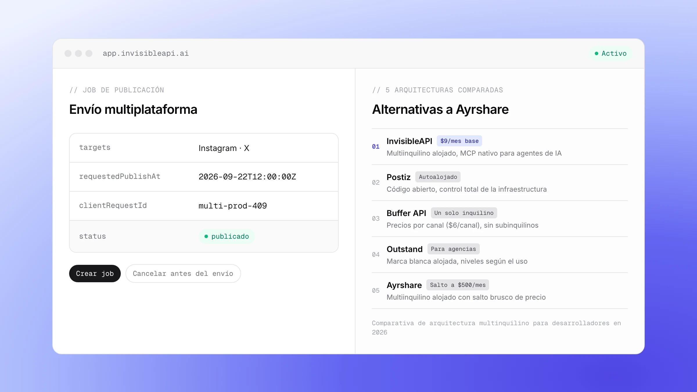Click the 5 ARQUITECTURAS COMPARADAS label

click(x=437, y=90)
